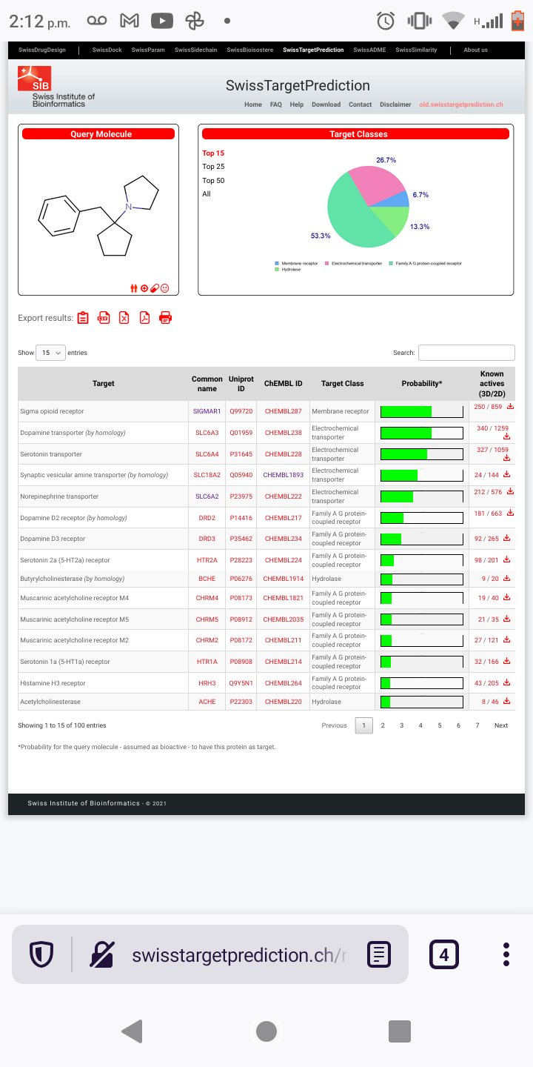533x1067 pixels.
Task: Print results using printer icon
Action: tap(166, 318)
